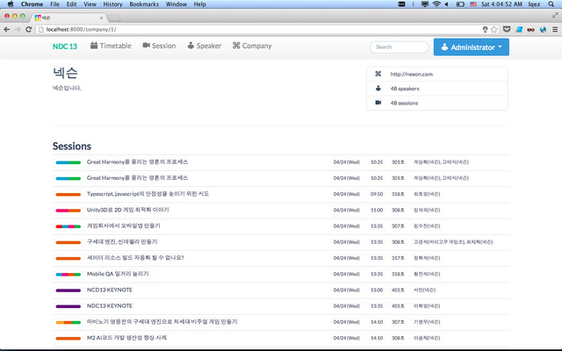
Task: Open the Edit menu
Action: [x=71, y=4]
